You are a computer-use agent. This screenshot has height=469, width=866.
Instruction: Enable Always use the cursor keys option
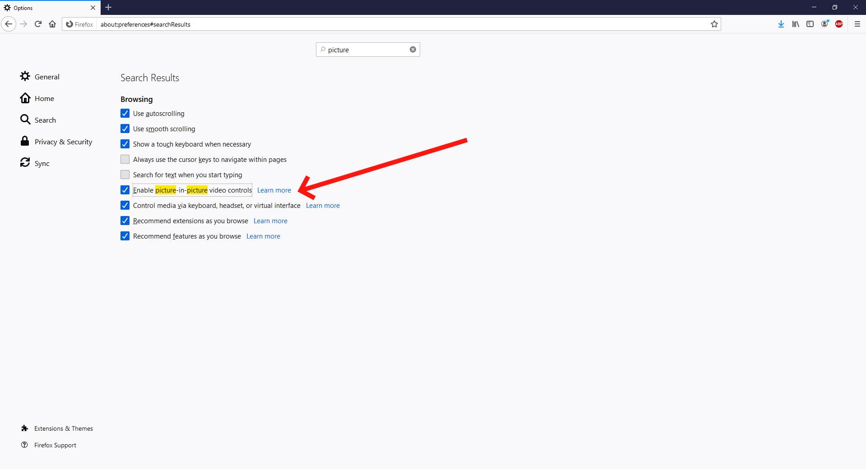click(x=125, y=159)
